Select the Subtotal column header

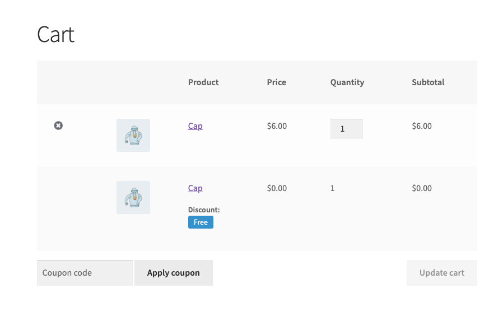[428, 82]
